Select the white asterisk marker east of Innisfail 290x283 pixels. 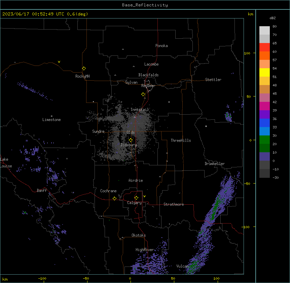169,102
